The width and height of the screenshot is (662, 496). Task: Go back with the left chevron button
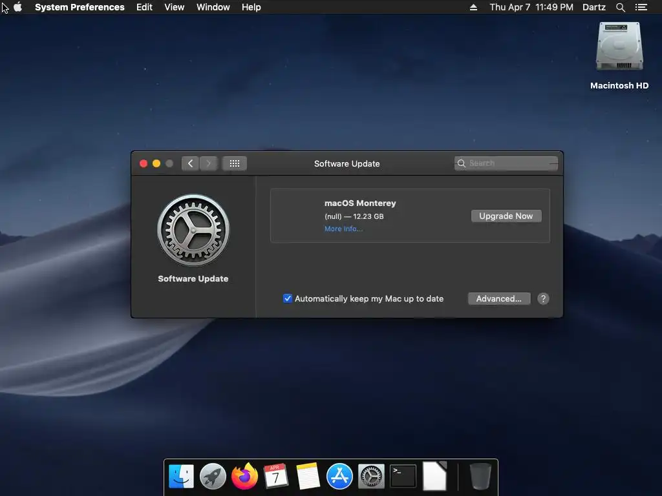191,163
